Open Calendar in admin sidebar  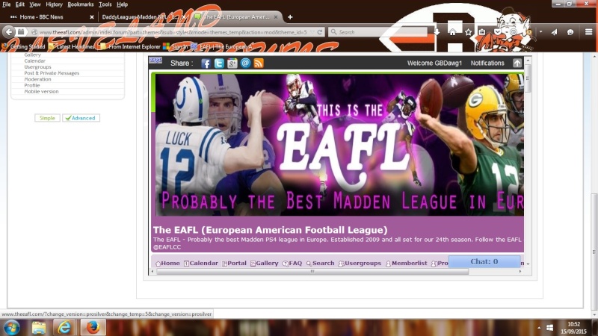tap(34, 61)
